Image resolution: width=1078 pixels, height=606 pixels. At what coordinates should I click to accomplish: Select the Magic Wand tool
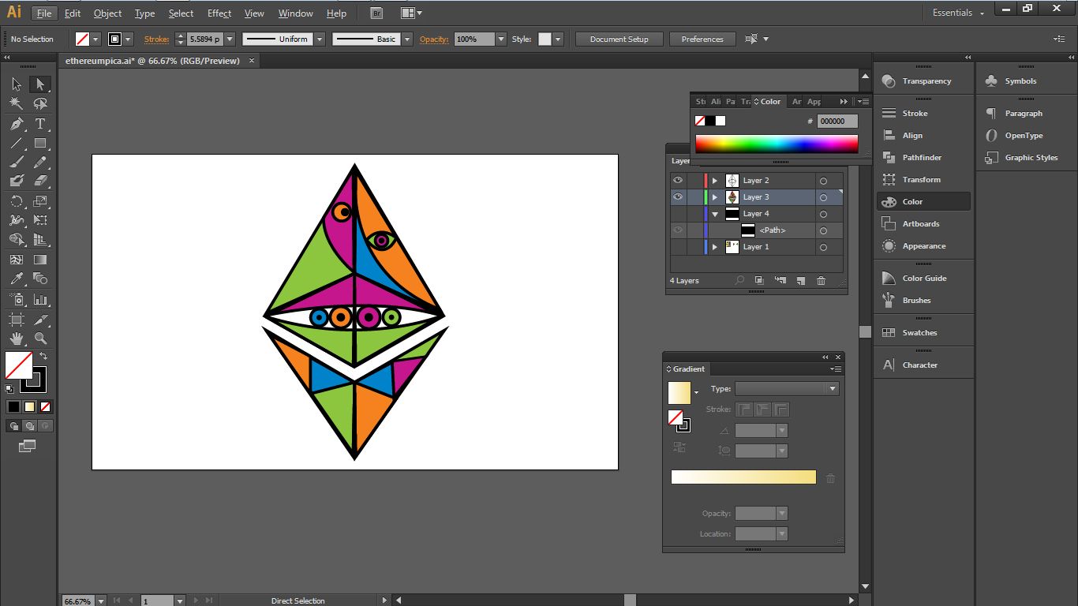(x=17, y=103)
